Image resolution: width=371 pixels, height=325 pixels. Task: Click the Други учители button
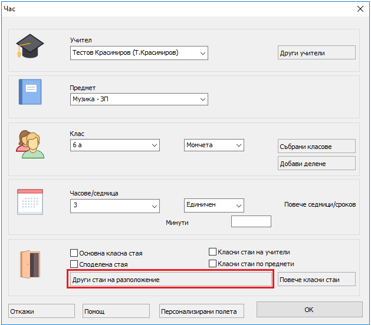pyautogui.click(x=316, y=53)
